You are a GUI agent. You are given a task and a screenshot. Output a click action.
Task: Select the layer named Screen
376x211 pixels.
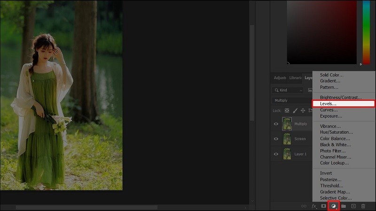tap(300, 139)
